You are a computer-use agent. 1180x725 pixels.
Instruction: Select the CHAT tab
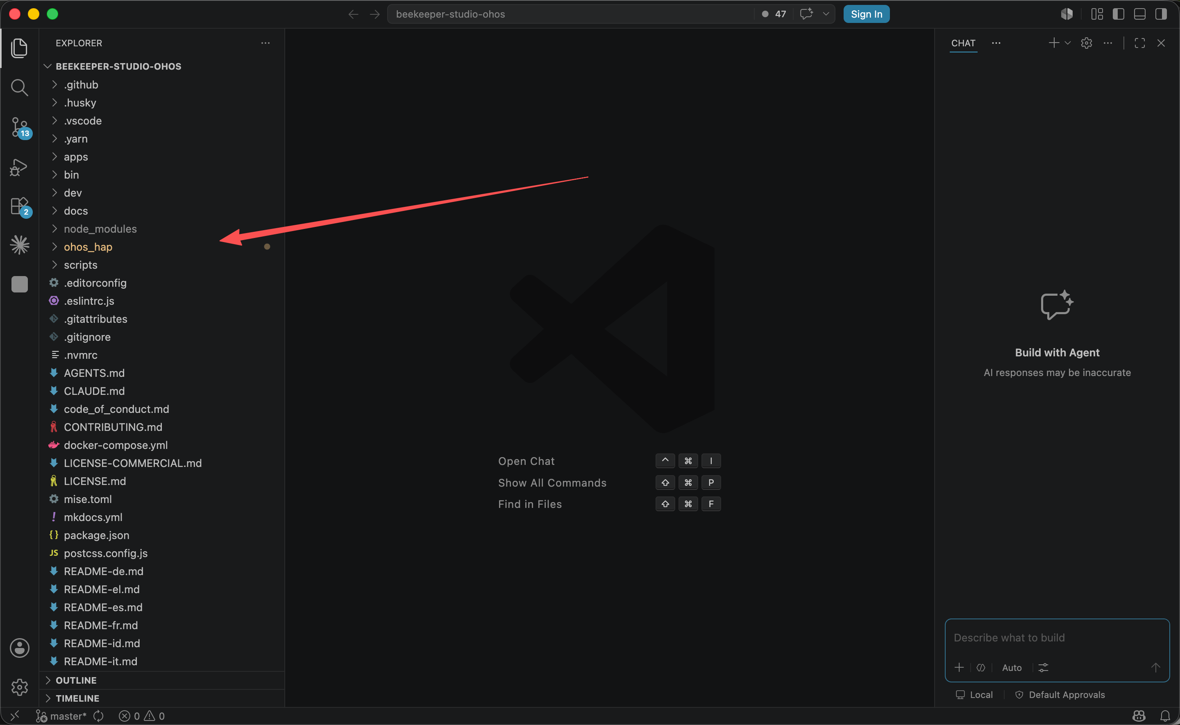(963, 43)
